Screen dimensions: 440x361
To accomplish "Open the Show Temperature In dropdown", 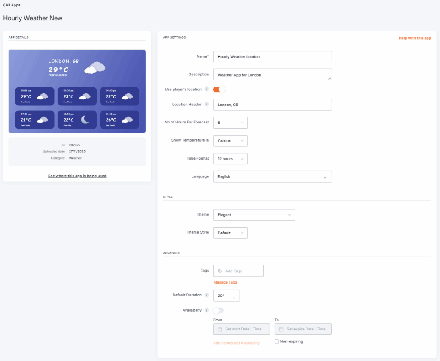I will (x=230, y=141).
